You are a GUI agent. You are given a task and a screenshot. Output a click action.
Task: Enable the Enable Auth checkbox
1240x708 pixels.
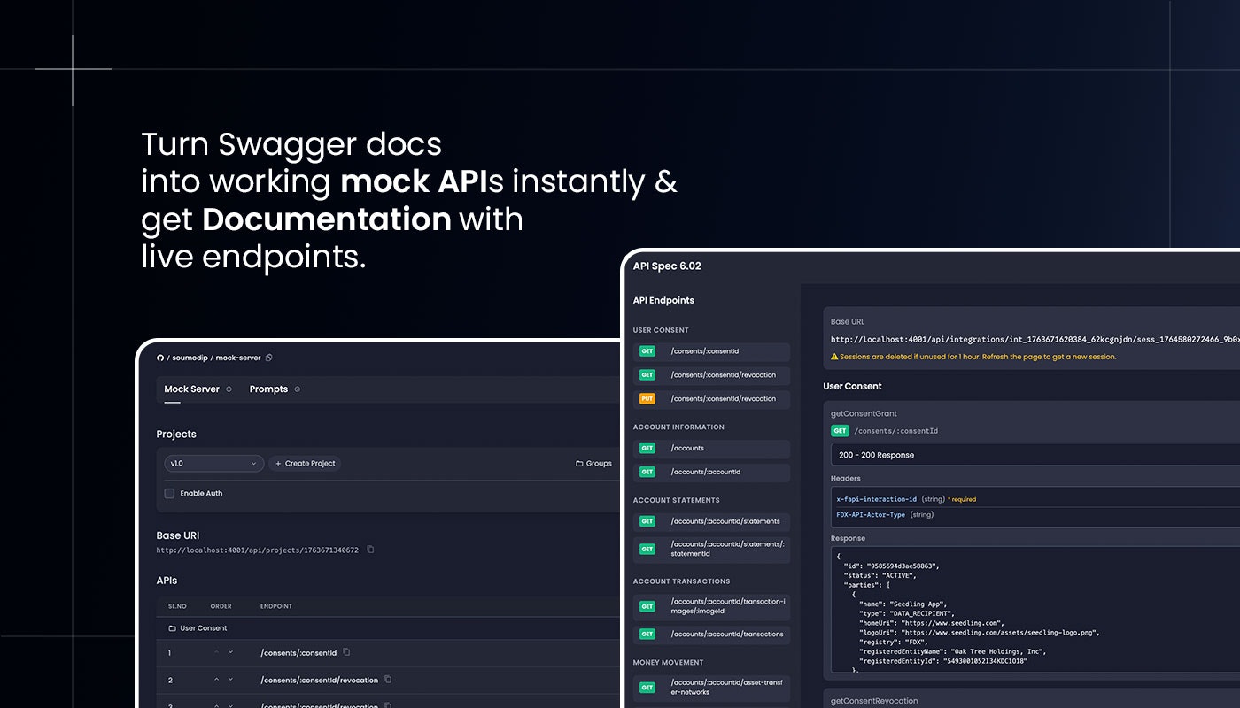(x=169, y=493)
